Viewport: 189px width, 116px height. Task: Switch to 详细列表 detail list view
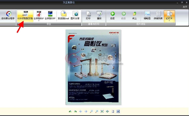[158, 15]
